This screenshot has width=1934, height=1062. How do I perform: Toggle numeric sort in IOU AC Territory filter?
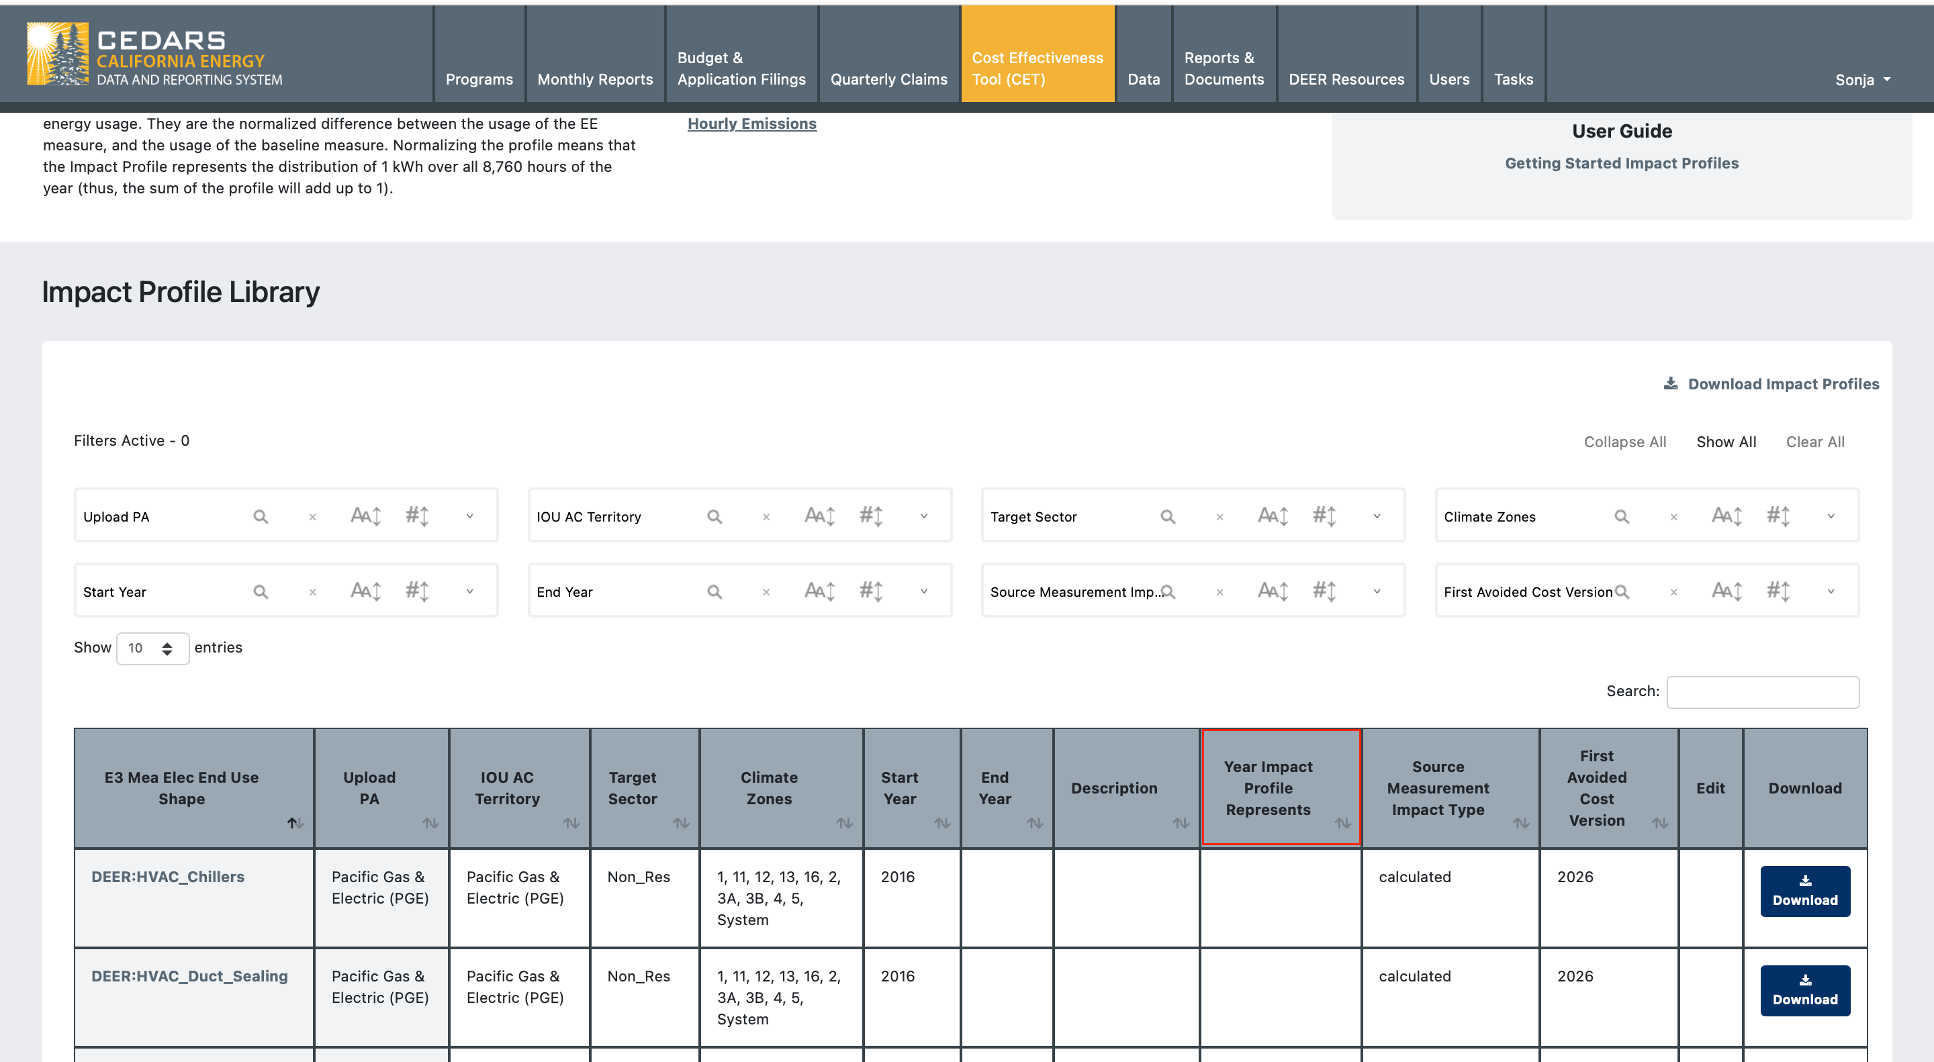[871, 516]
